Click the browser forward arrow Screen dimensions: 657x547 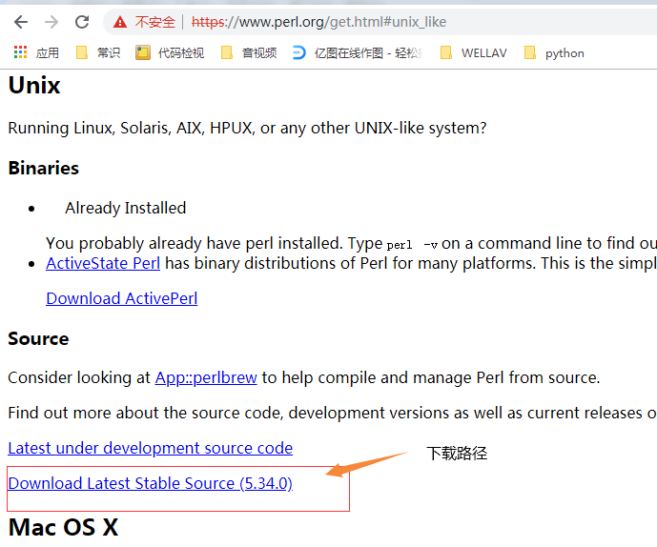tap(51, 22)
